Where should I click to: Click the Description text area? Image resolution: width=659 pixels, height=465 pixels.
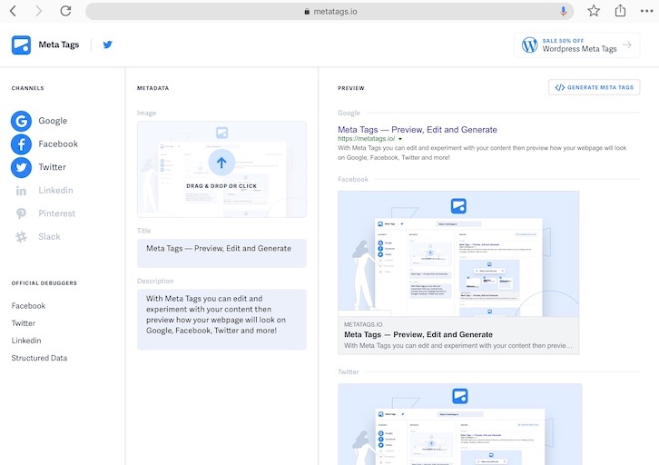pos(221,319)
